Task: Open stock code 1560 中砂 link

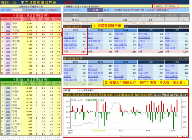Action: [x=8, y=45]
